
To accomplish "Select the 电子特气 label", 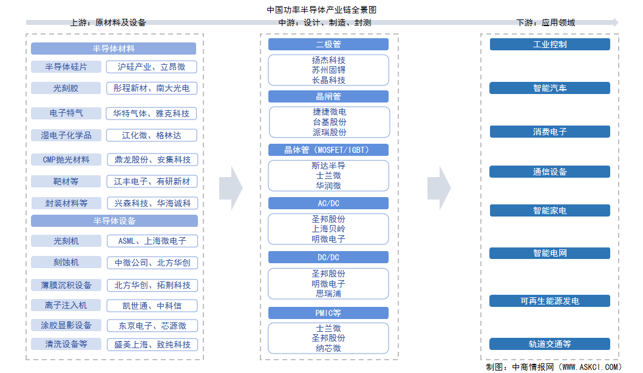I will coord(66,113).
